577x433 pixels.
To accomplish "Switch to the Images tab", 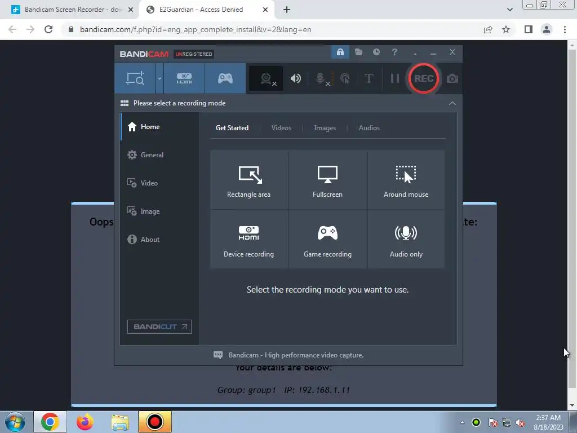I will pyautogui.click(x=325, y=128).
